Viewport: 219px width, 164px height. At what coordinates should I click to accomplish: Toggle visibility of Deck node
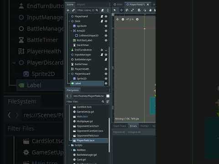click(106, 21)
